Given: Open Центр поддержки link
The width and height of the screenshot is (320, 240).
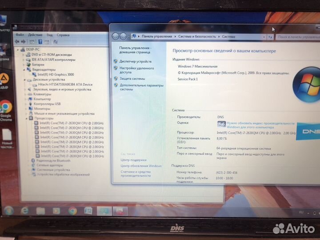Looking at the screenshot, I should [133, 160].
